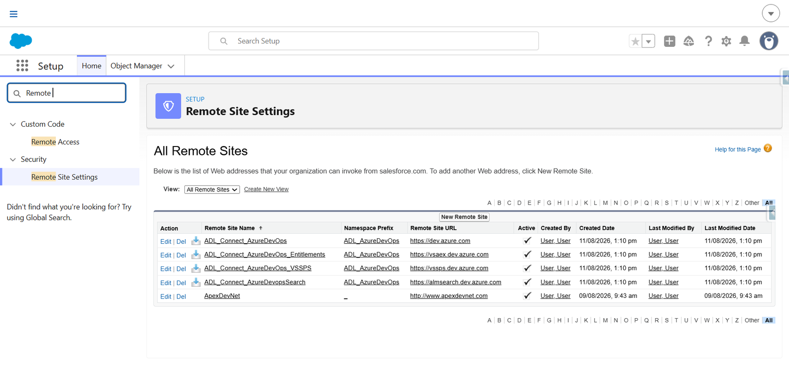The width and height of the screenshot is (789, 365).
Task: Edit the ADL_Connect_AzureDevopsSearch remote site
Action: (x=166, y=283)
